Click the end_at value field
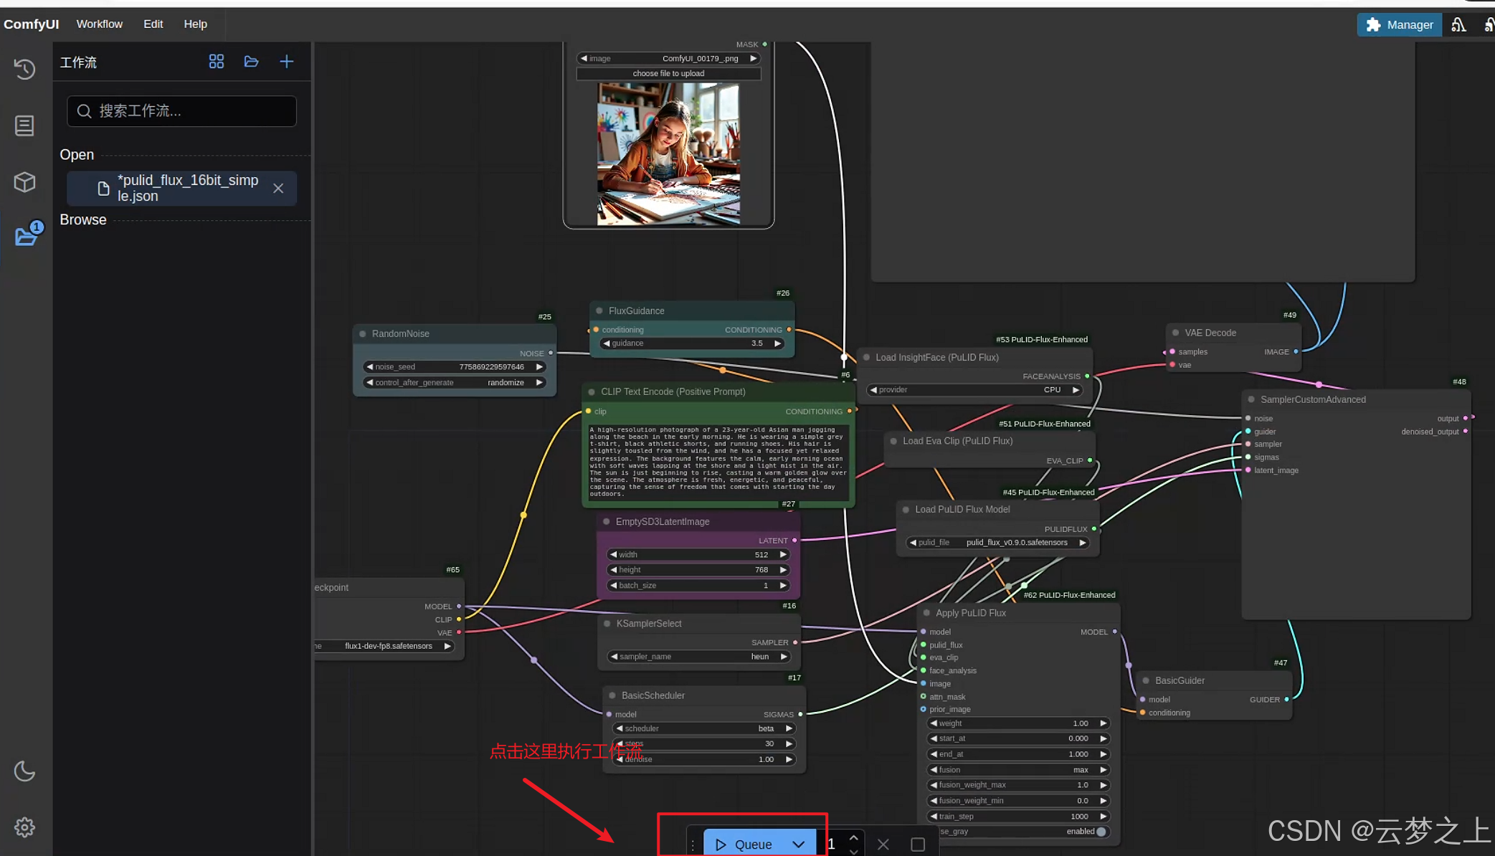 point(1018,754)
